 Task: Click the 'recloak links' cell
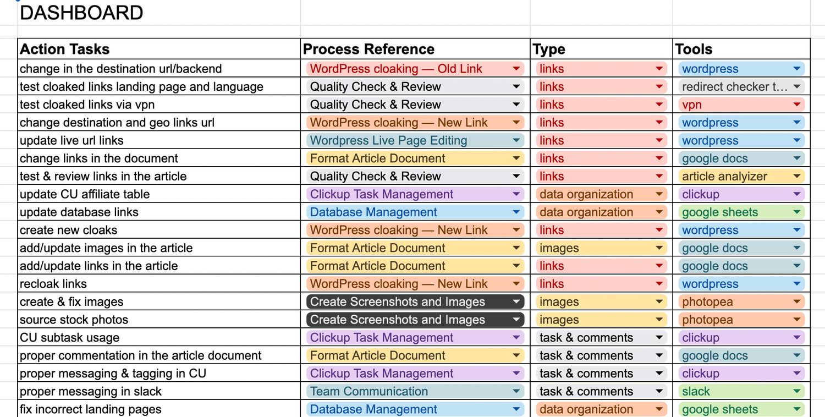[159, 284]
